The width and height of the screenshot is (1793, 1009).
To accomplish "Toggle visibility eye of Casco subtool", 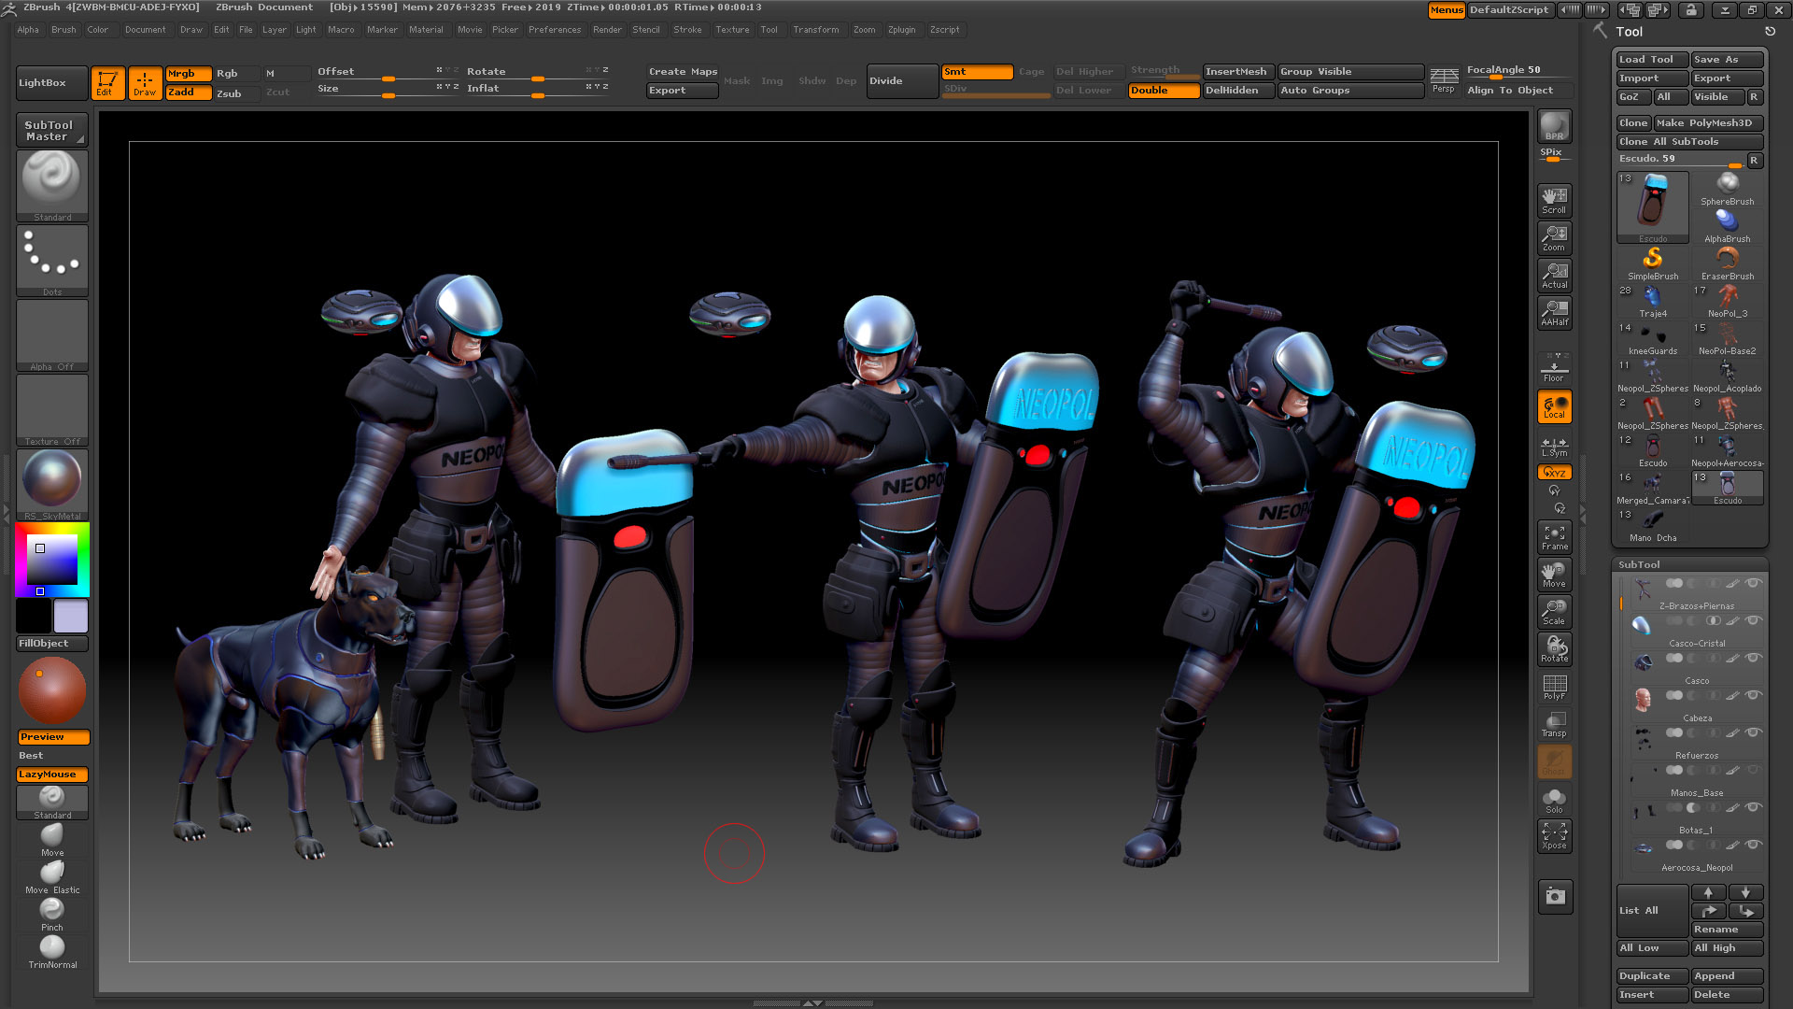I will pos(1754,658).
